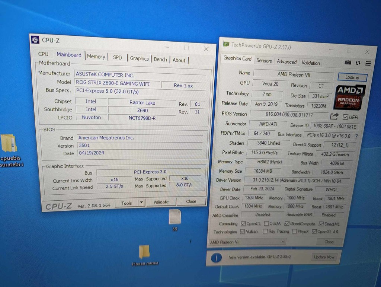
Task: Click the Close button in CPU-Z footer
Action: pos(191,201)
